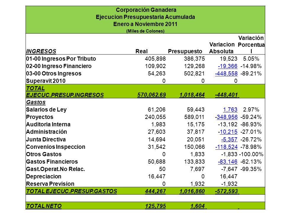Click the 'Gastos Financieros' label

[x=52, y=162]
